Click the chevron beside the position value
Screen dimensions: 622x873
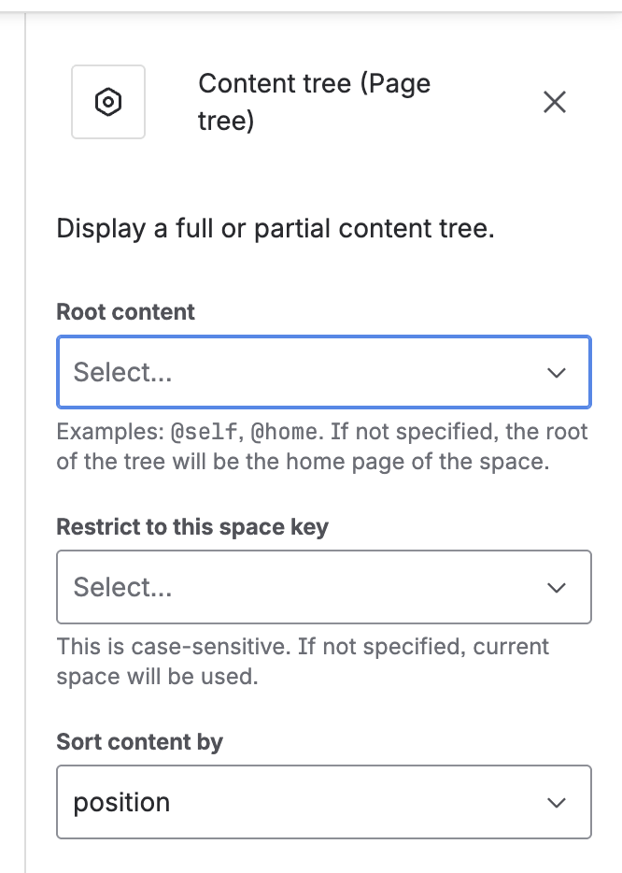coord(557,803)
